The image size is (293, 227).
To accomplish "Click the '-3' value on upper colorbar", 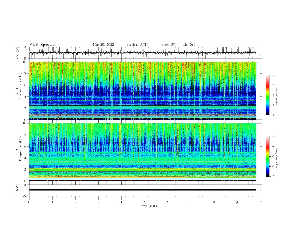I will point(273,75).
